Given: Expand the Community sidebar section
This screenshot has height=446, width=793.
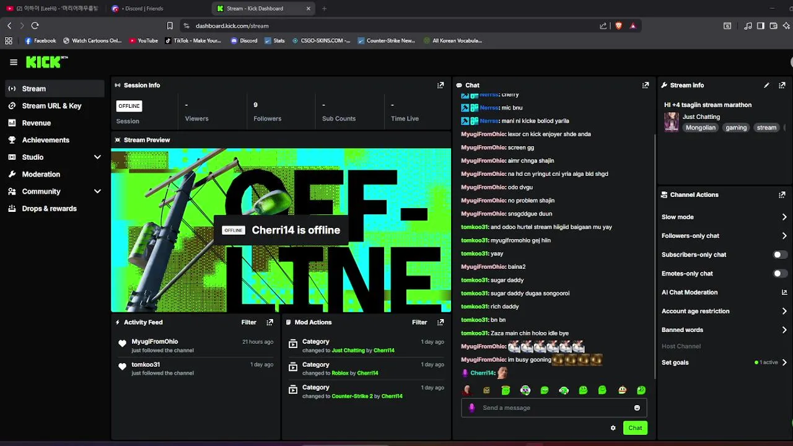Looking at the screenshot, I should point(97,191).
